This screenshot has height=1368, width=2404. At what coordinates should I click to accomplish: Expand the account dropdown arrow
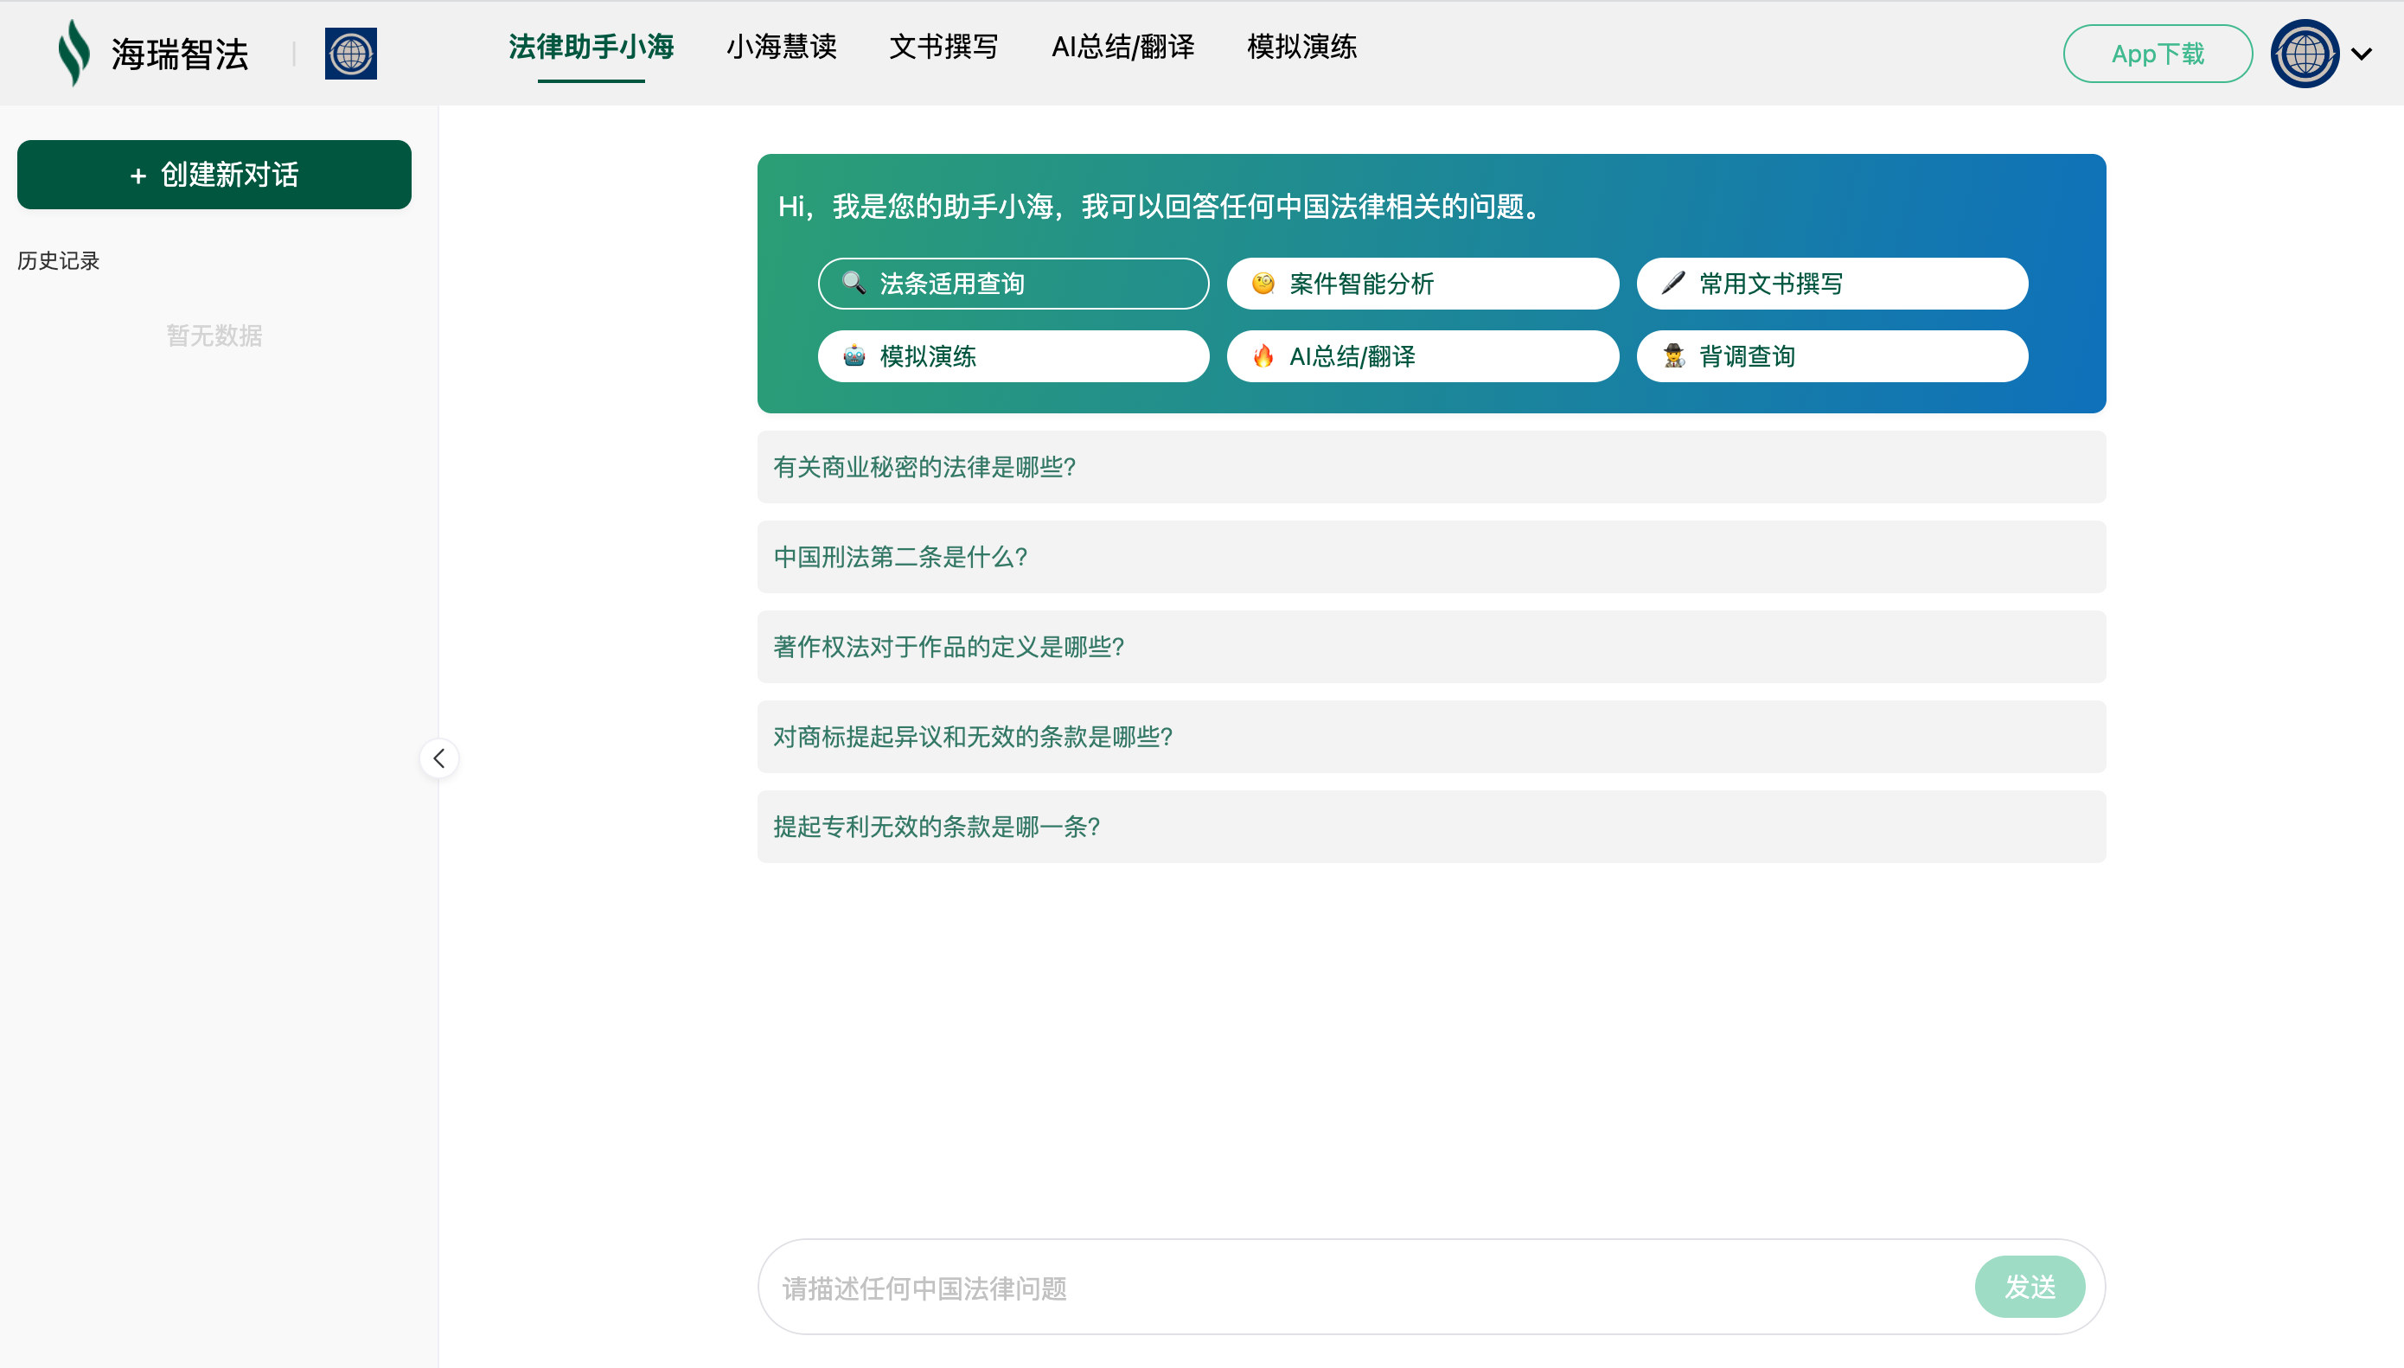(2362, 54)
